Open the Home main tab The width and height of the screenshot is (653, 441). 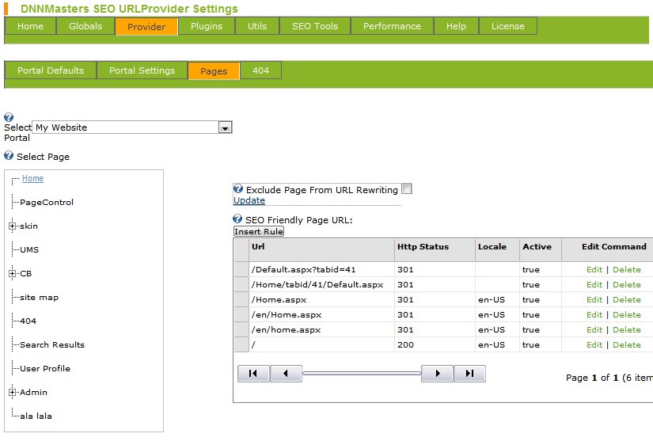coord(30,26)
